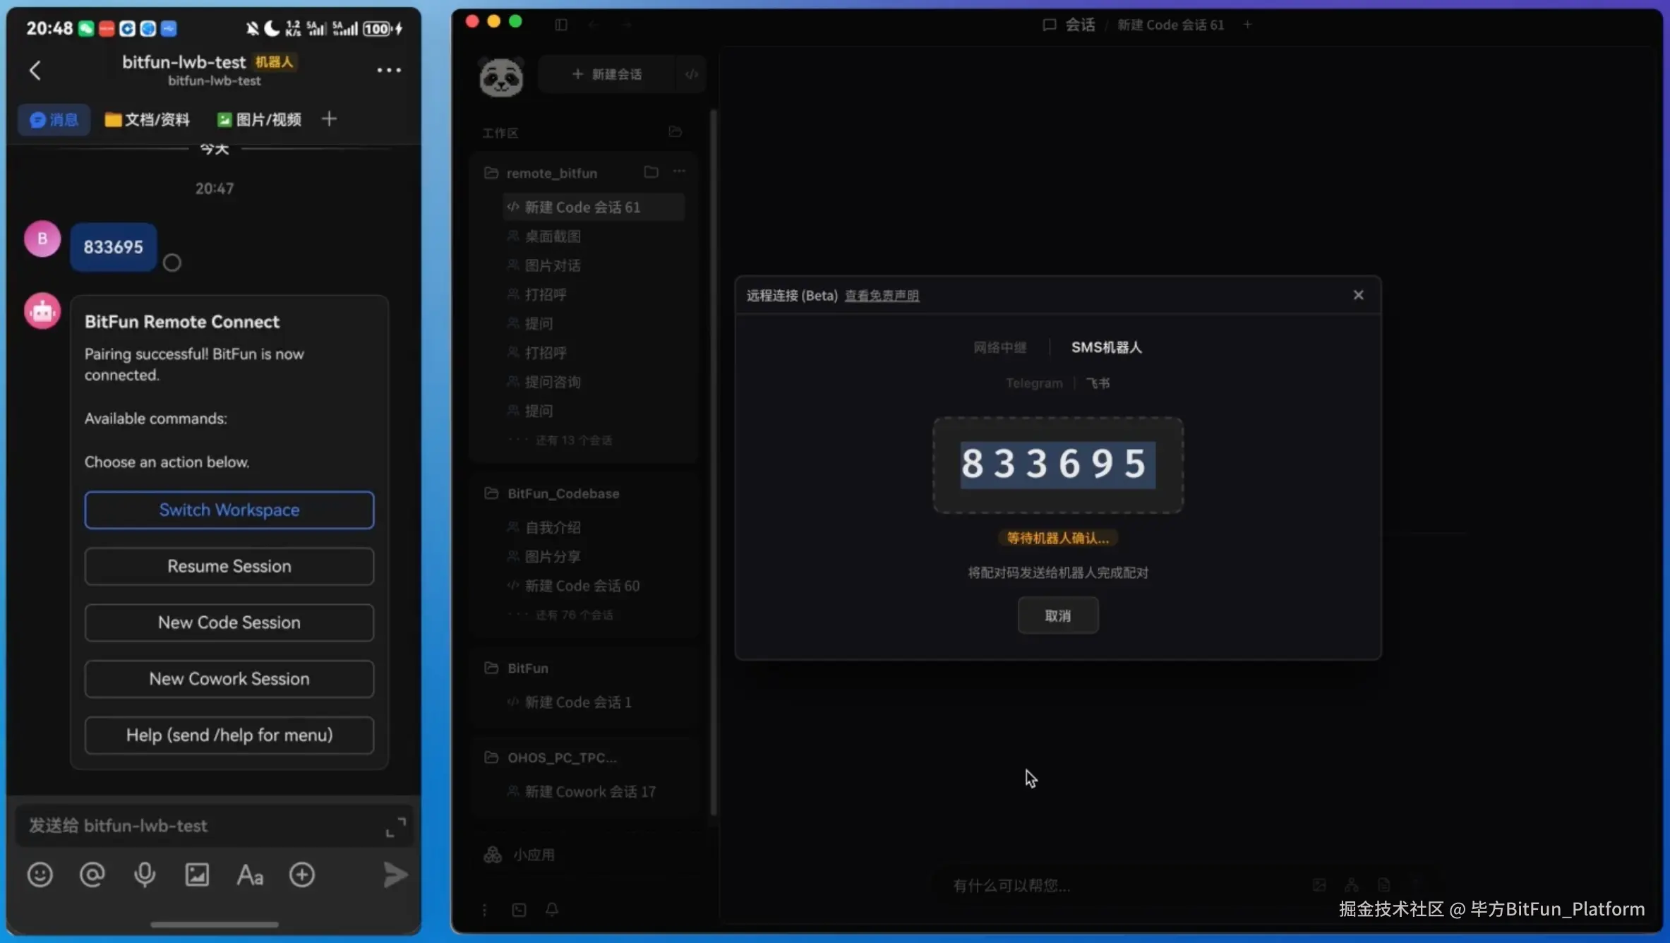Click the sidebar vertical scrollbar
Image resolution: width=1670 pixels, height=943 pixels.
pos(713,462)
